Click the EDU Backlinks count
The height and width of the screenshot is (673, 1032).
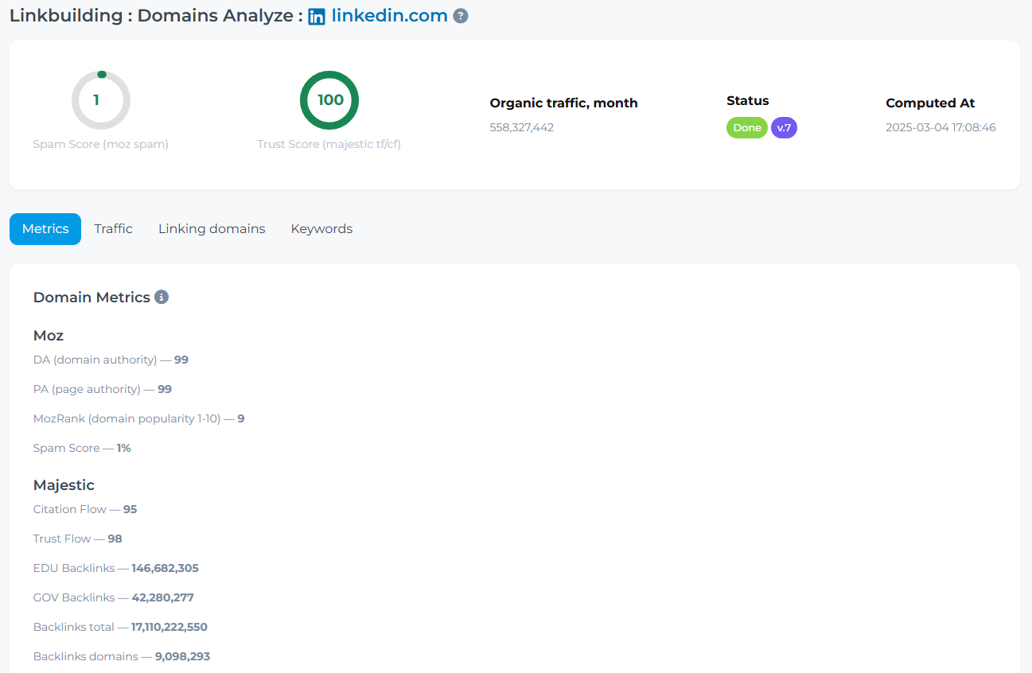click(165, 568)
